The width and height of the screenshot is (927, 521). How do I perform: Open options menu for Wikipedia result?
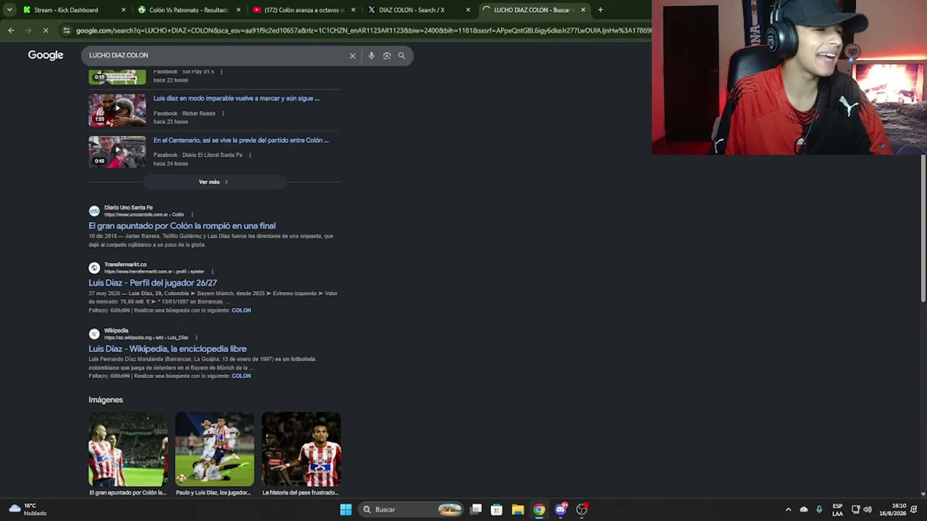(196, 338)
